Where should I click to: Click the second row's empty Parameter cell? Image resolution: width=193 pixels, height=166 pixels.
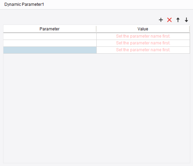[50, 43]
